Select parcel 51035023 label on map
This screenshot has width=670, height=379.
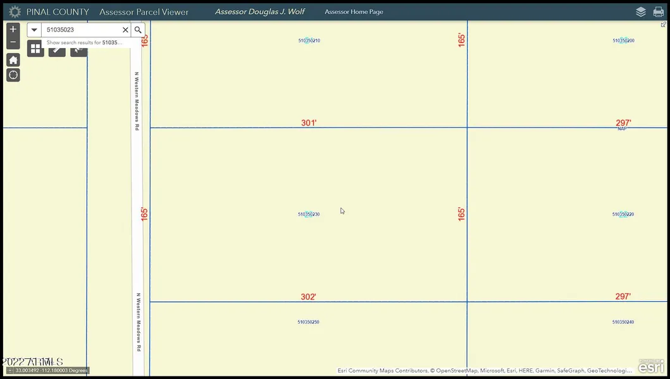[x=309, y=214]
